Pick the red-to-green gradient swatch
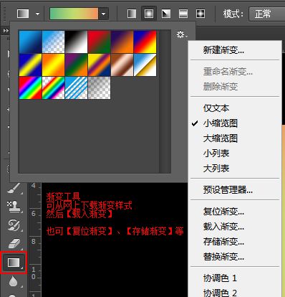285x297 pixels. coord(99,42)
